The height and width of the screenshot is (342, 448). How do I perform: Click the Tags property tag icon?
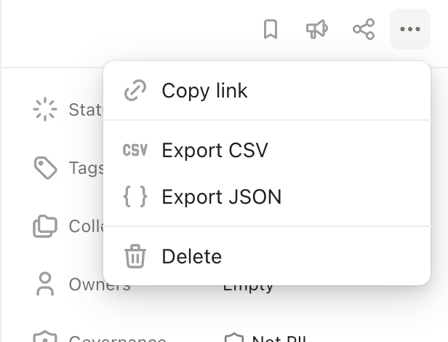pyautogui.click(x=45, y=168)
